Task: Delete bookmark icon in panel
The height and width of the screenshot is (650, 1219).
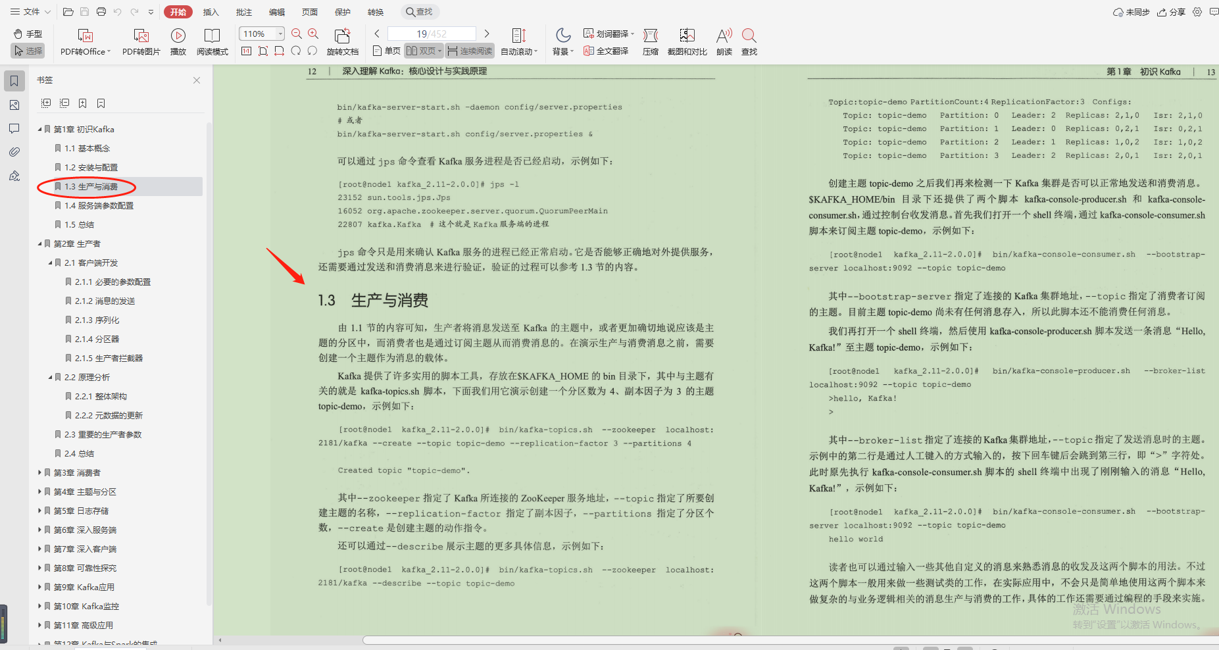Action: 101,103
